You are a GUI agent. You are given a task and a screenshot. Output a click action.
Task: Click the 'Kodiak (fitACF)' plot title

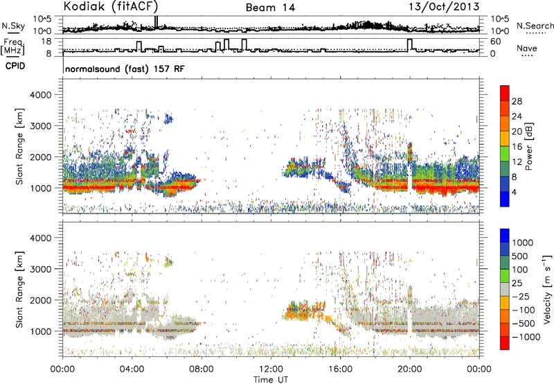pyautogui.click(x=111, y=7)
